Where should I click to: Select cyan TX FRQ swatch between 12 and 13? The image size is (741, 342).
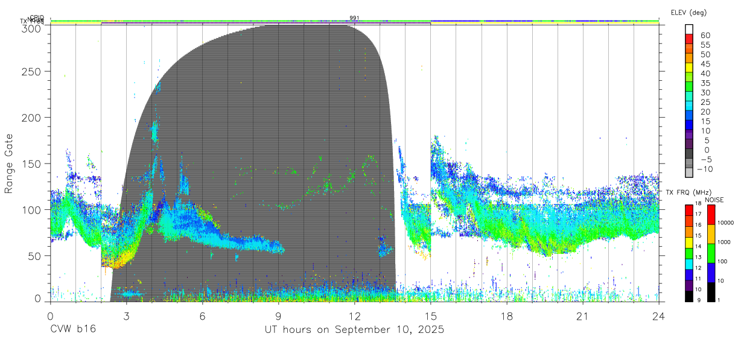(688, 264)
